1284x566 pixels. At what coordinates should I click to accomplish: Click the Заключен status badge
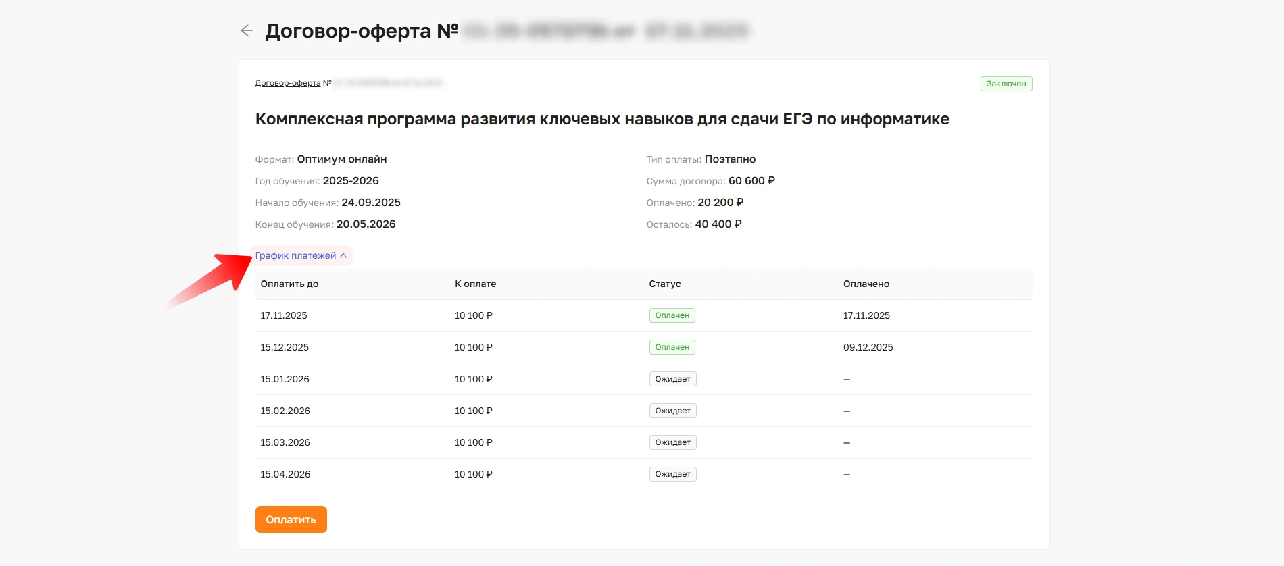[1006, 84]
